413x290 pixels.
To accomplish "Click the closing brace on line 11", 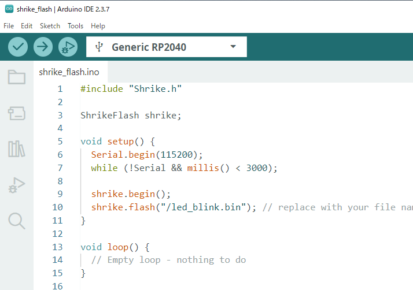I will click(x=83, y=221).
